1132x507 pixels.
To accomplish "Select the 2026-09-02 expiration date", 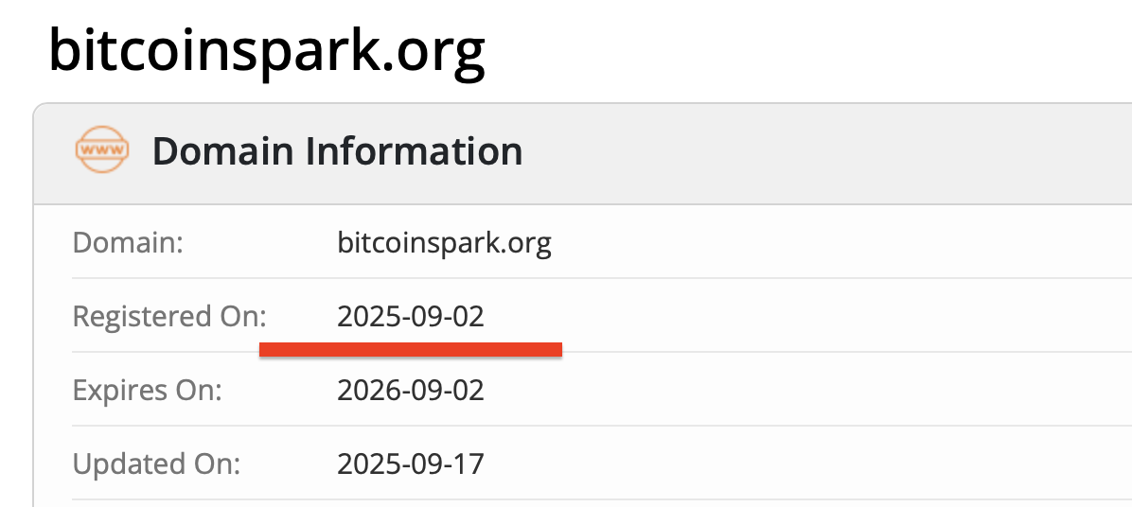I will point(411,390).
